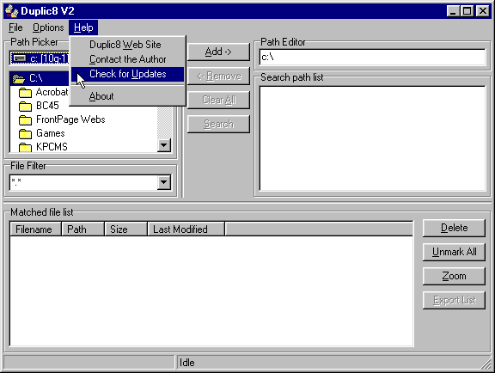Click the Search button
Viewport: 495px width, 373px height.
218,124
